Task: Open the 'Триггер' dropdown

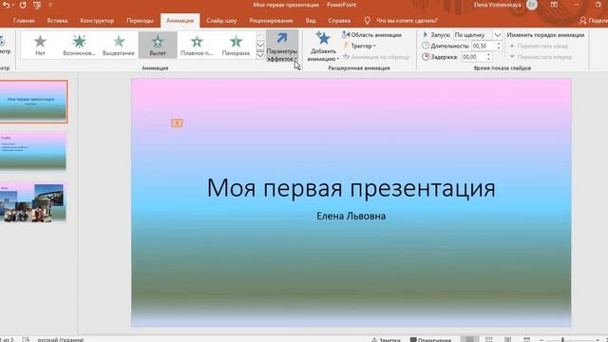Action: click(x=359, y=46)
